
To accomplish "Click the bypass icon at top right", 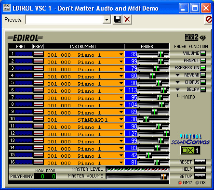I will pos(209,20).
